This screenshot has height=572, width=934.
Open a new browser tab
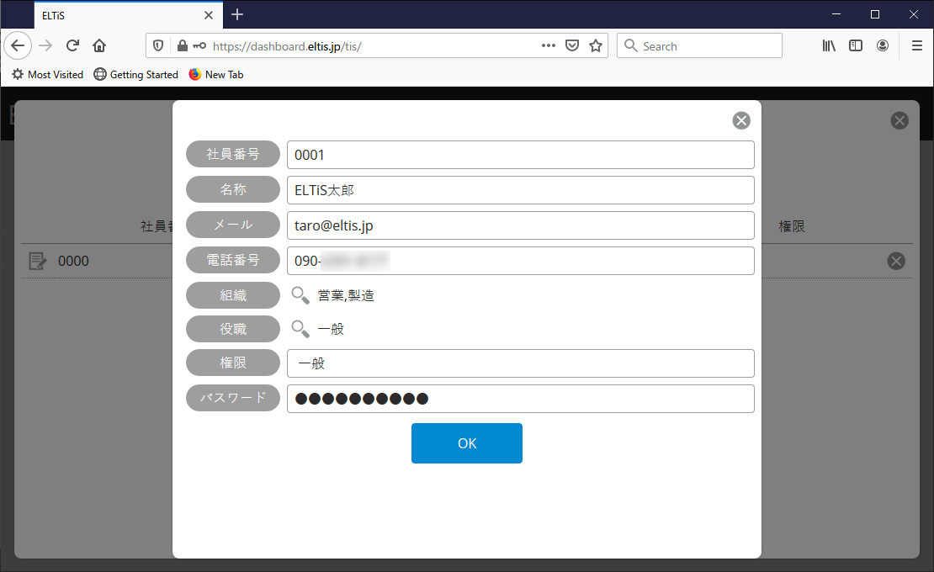tap(237, 14)
